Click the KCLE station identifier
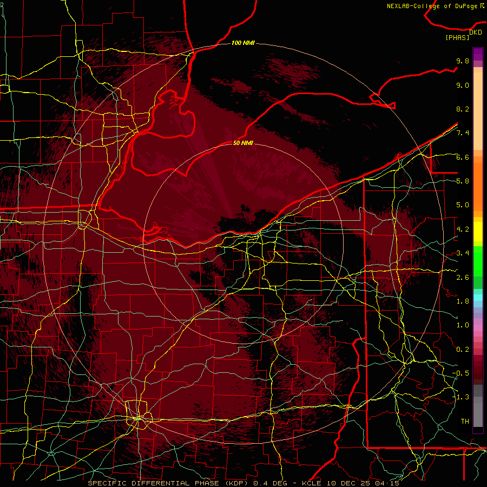This screenshot has height=487, width=487. (312, 483)
